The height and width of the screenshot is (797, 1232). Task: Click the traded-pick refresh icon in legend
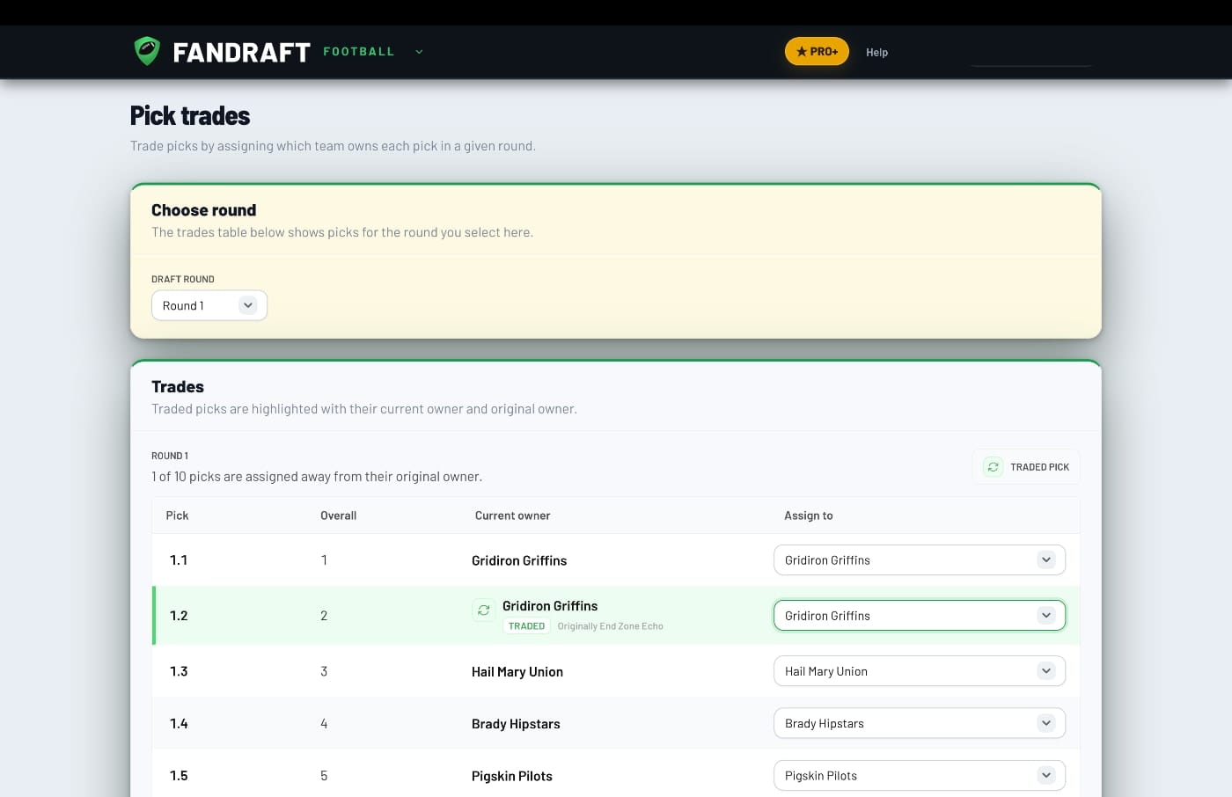(x=993, y=467)
